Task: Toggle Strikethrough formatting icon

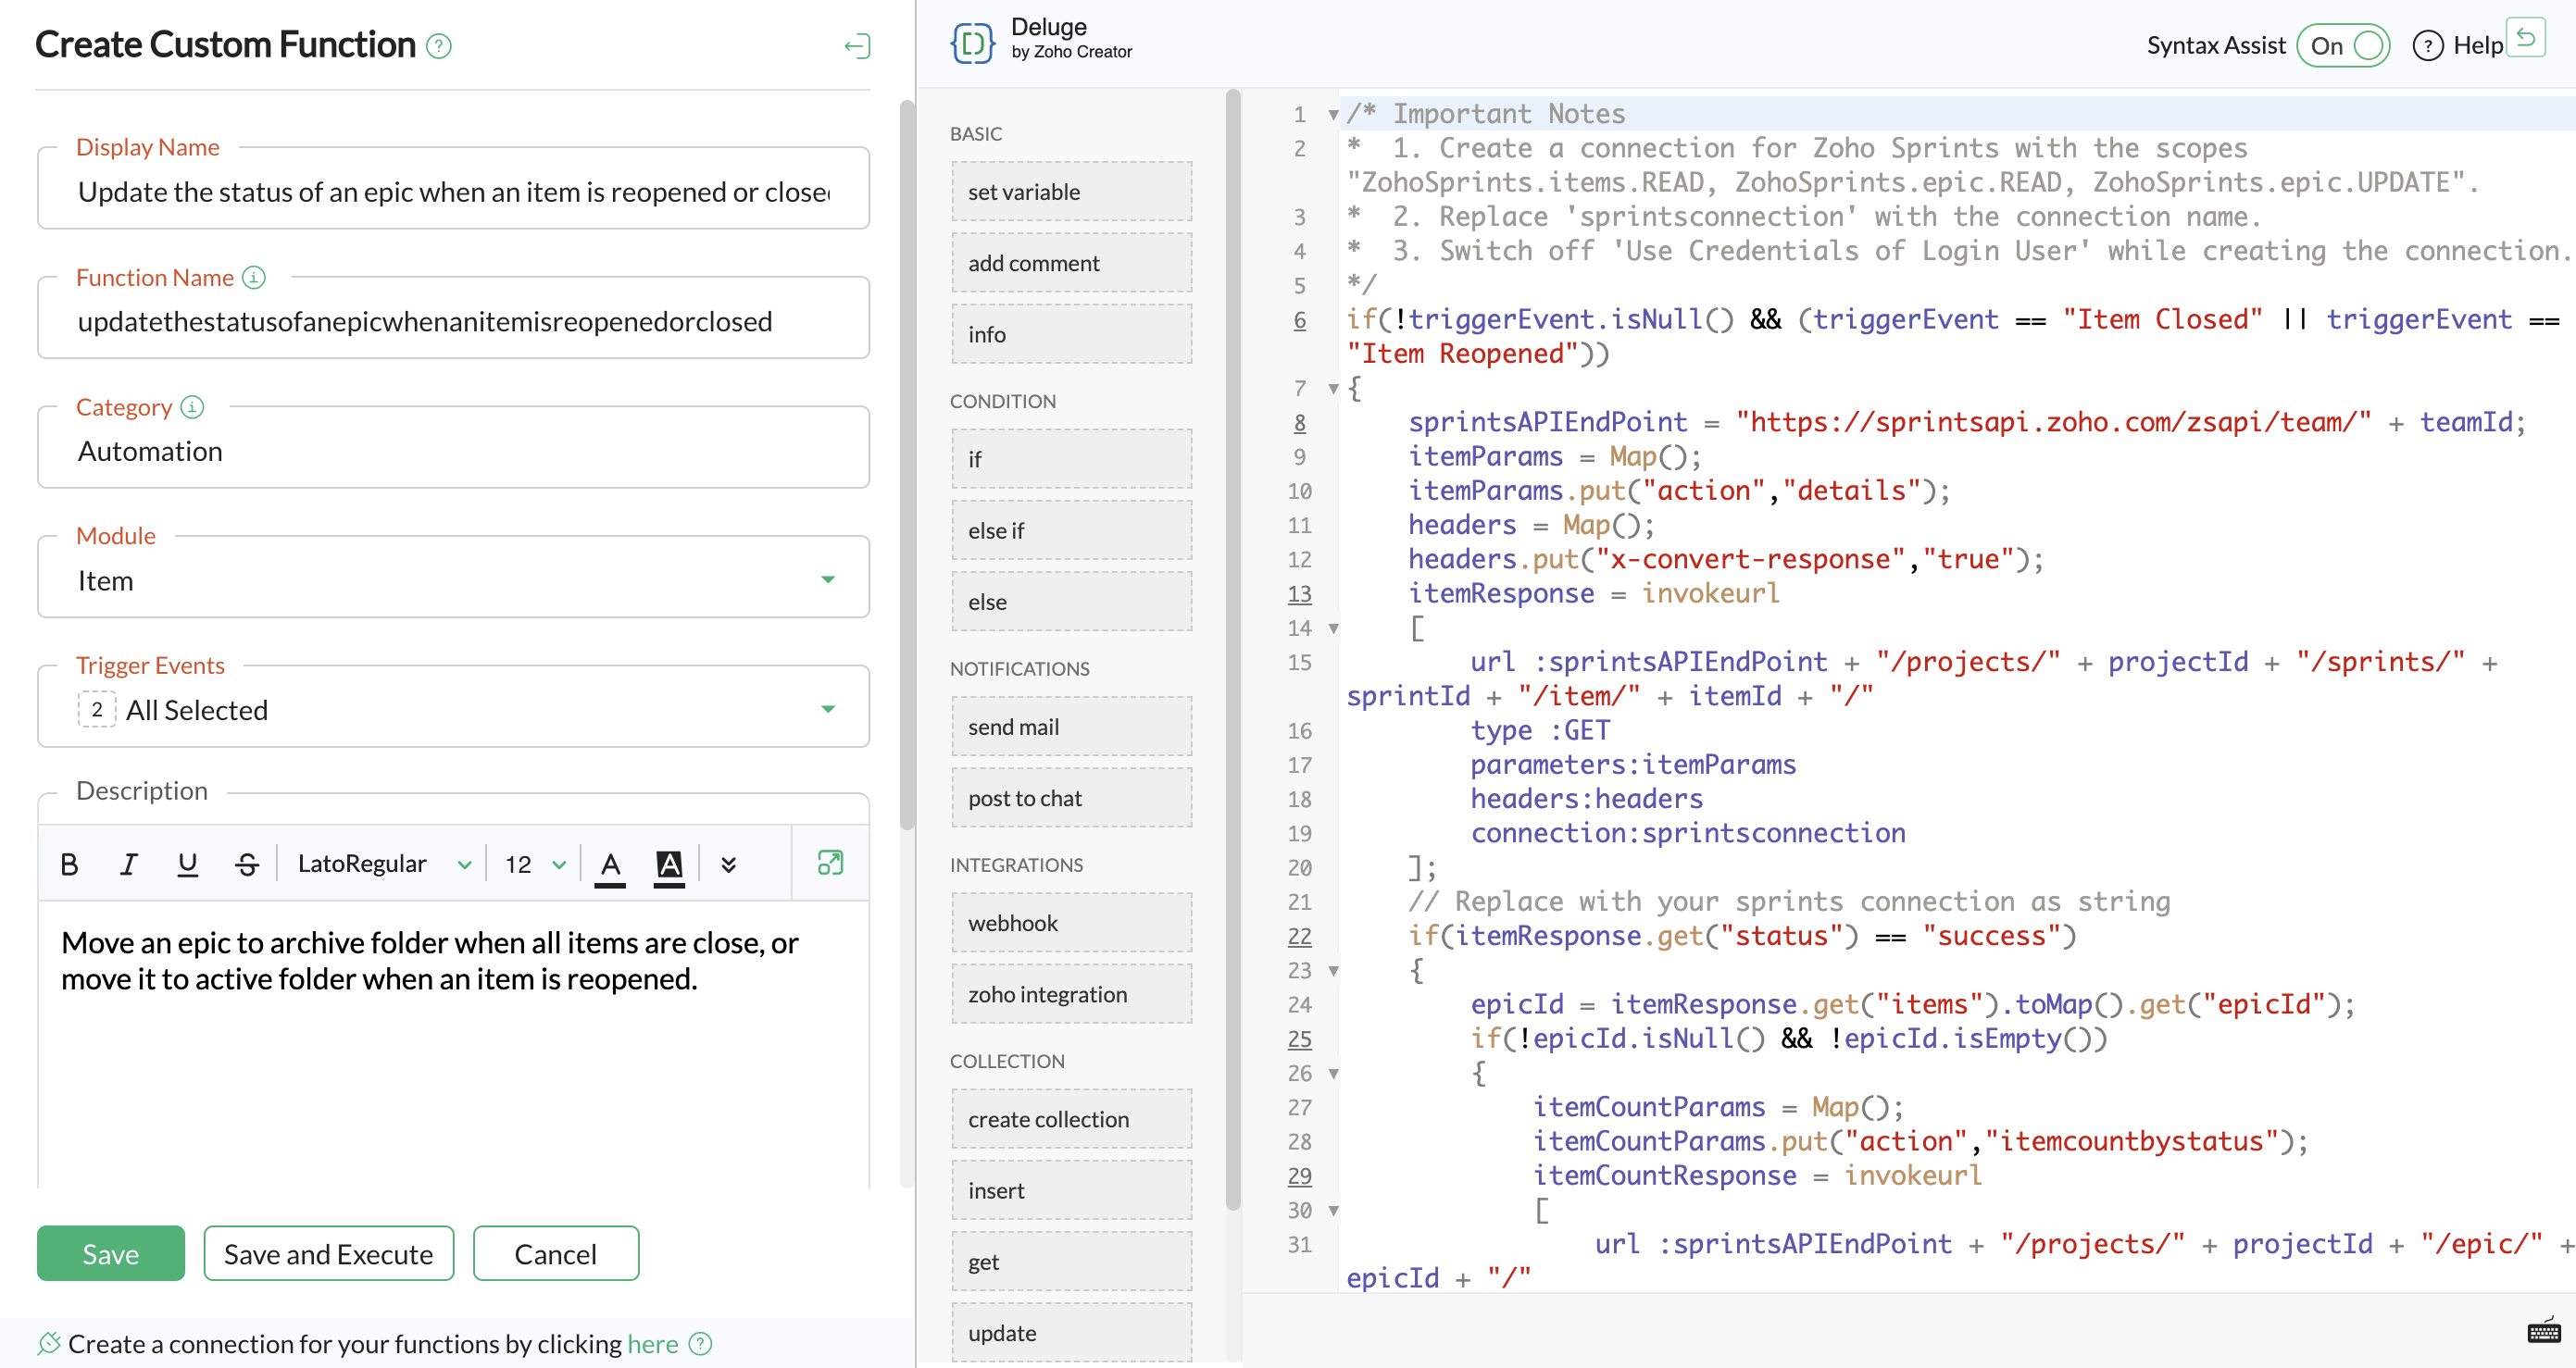Action: tap(247, 864)
